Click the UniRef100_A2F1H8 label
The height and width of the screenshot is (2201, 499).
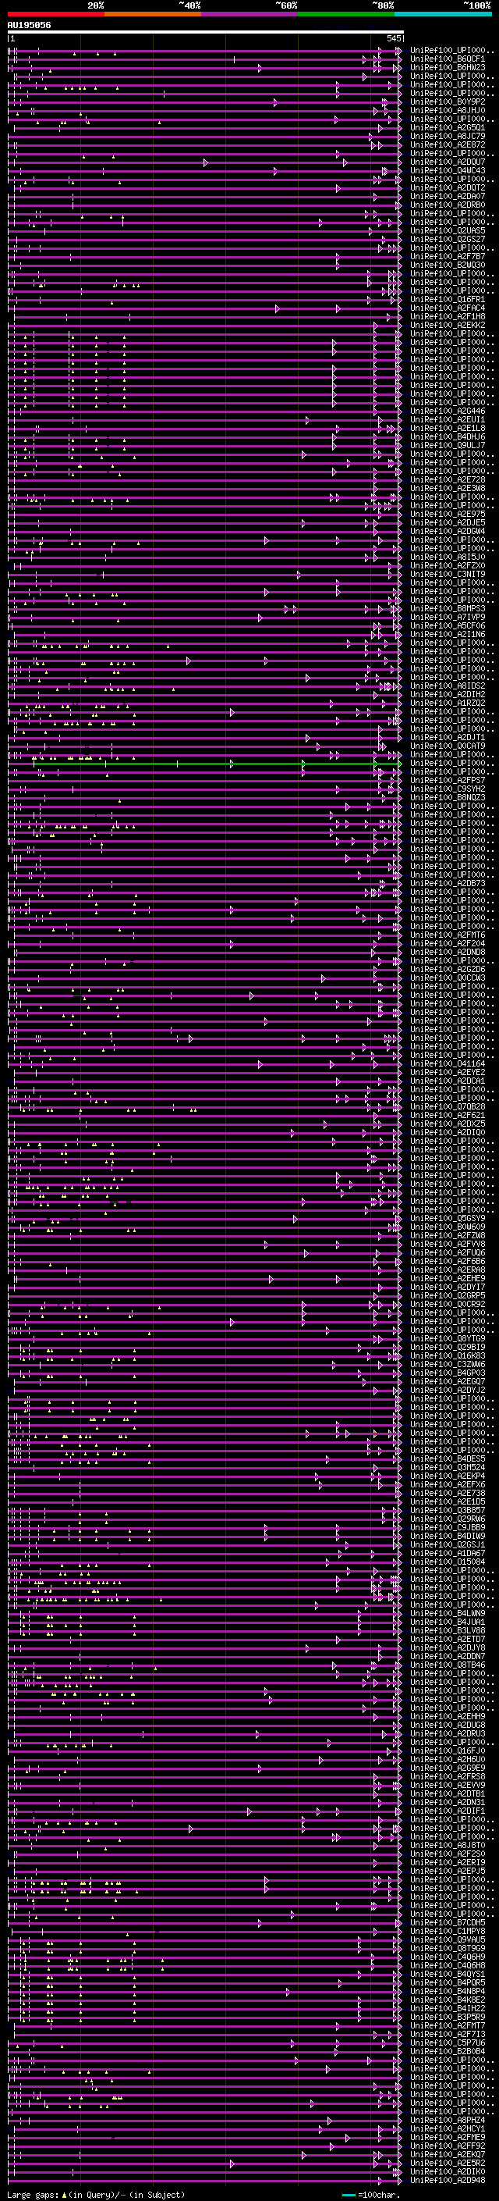[448, 317]
